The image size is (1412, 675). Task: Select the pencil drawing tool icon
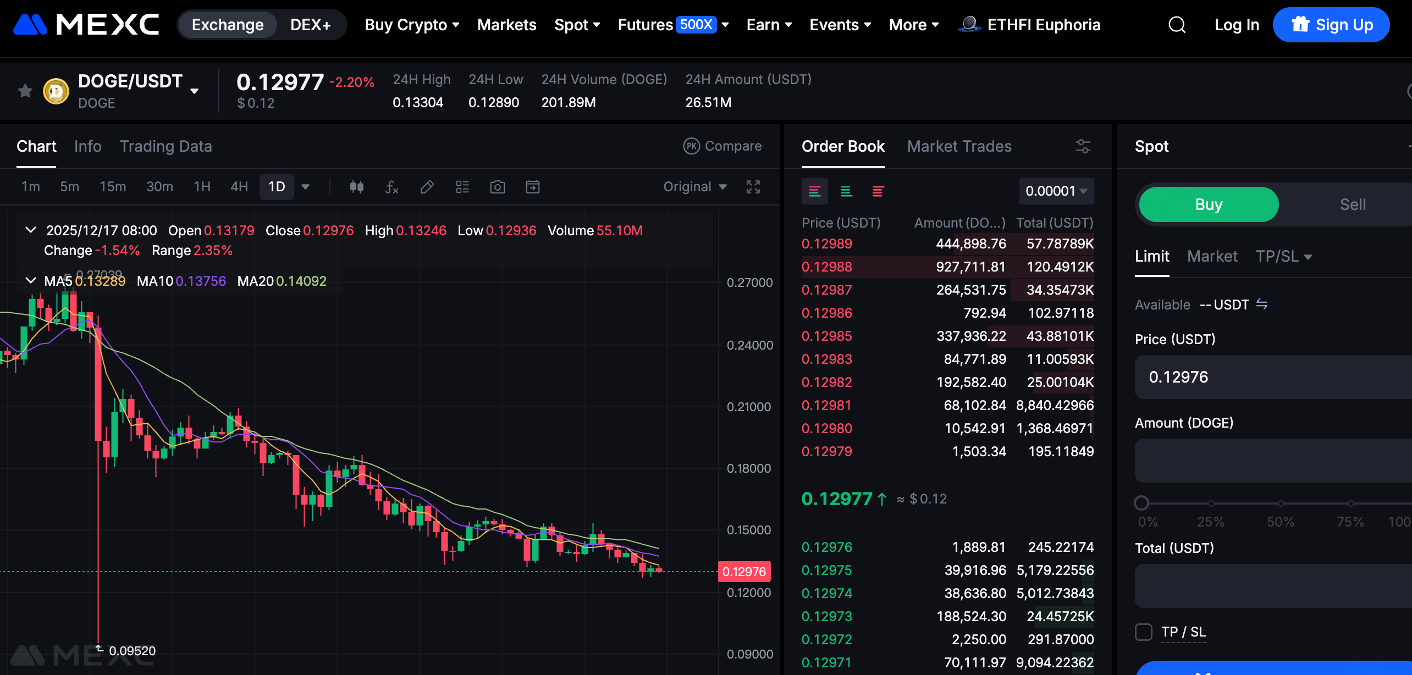(x=427, y=187)
